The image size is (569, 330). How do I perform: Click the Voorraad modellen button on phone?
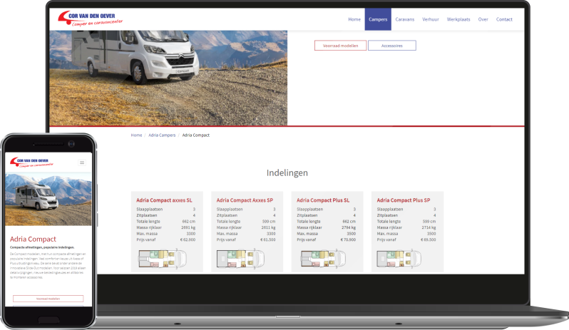click(48, 299)
